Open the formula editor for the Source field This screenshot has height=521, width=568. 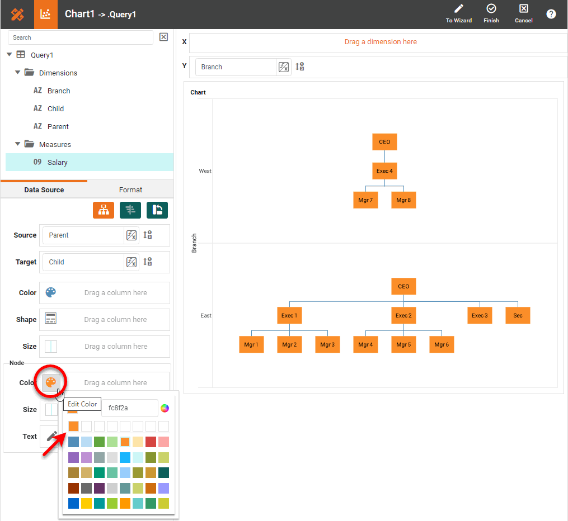(x=132, y=235)
